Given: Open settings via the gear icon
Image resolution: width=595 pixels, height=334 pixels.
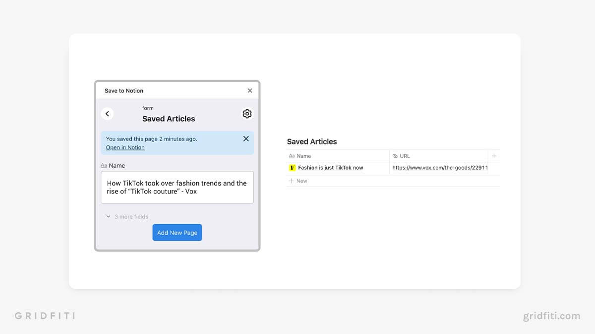Looking at the screenshot, I should [x=247, y=114].
